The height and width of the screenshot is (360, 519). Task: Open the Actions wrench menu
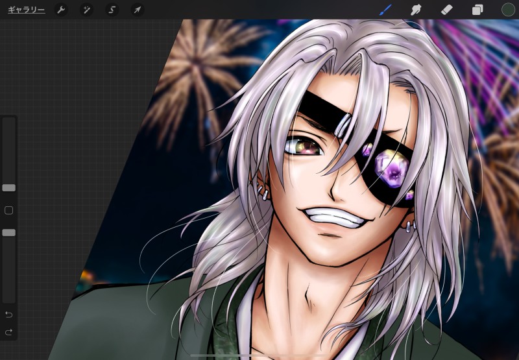tap(61, 10)
